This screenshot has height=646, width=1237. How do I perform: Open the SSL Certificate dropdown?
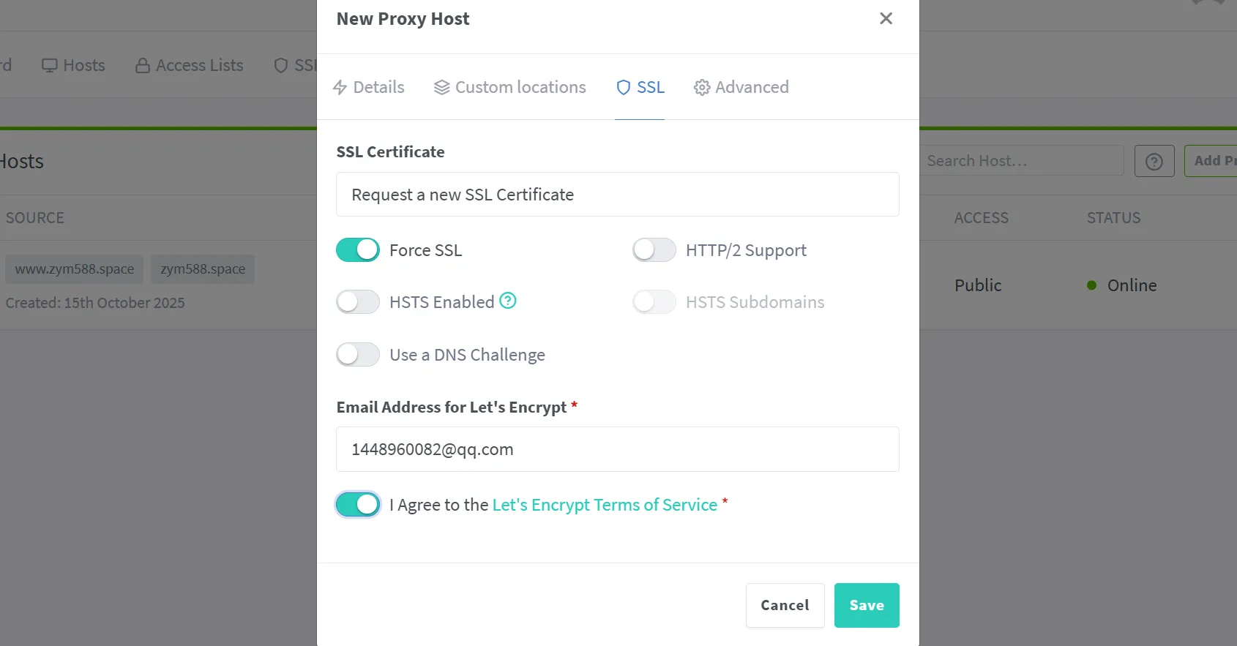(617, 195)
